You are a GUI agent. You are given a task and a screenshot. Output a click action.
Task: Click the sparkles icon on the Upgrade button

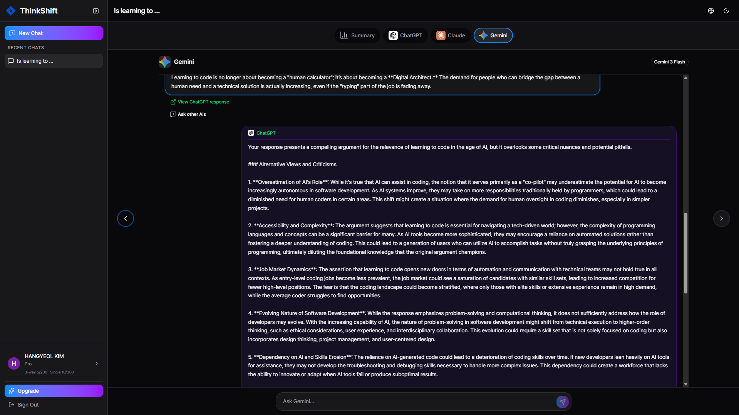point(12,391)
